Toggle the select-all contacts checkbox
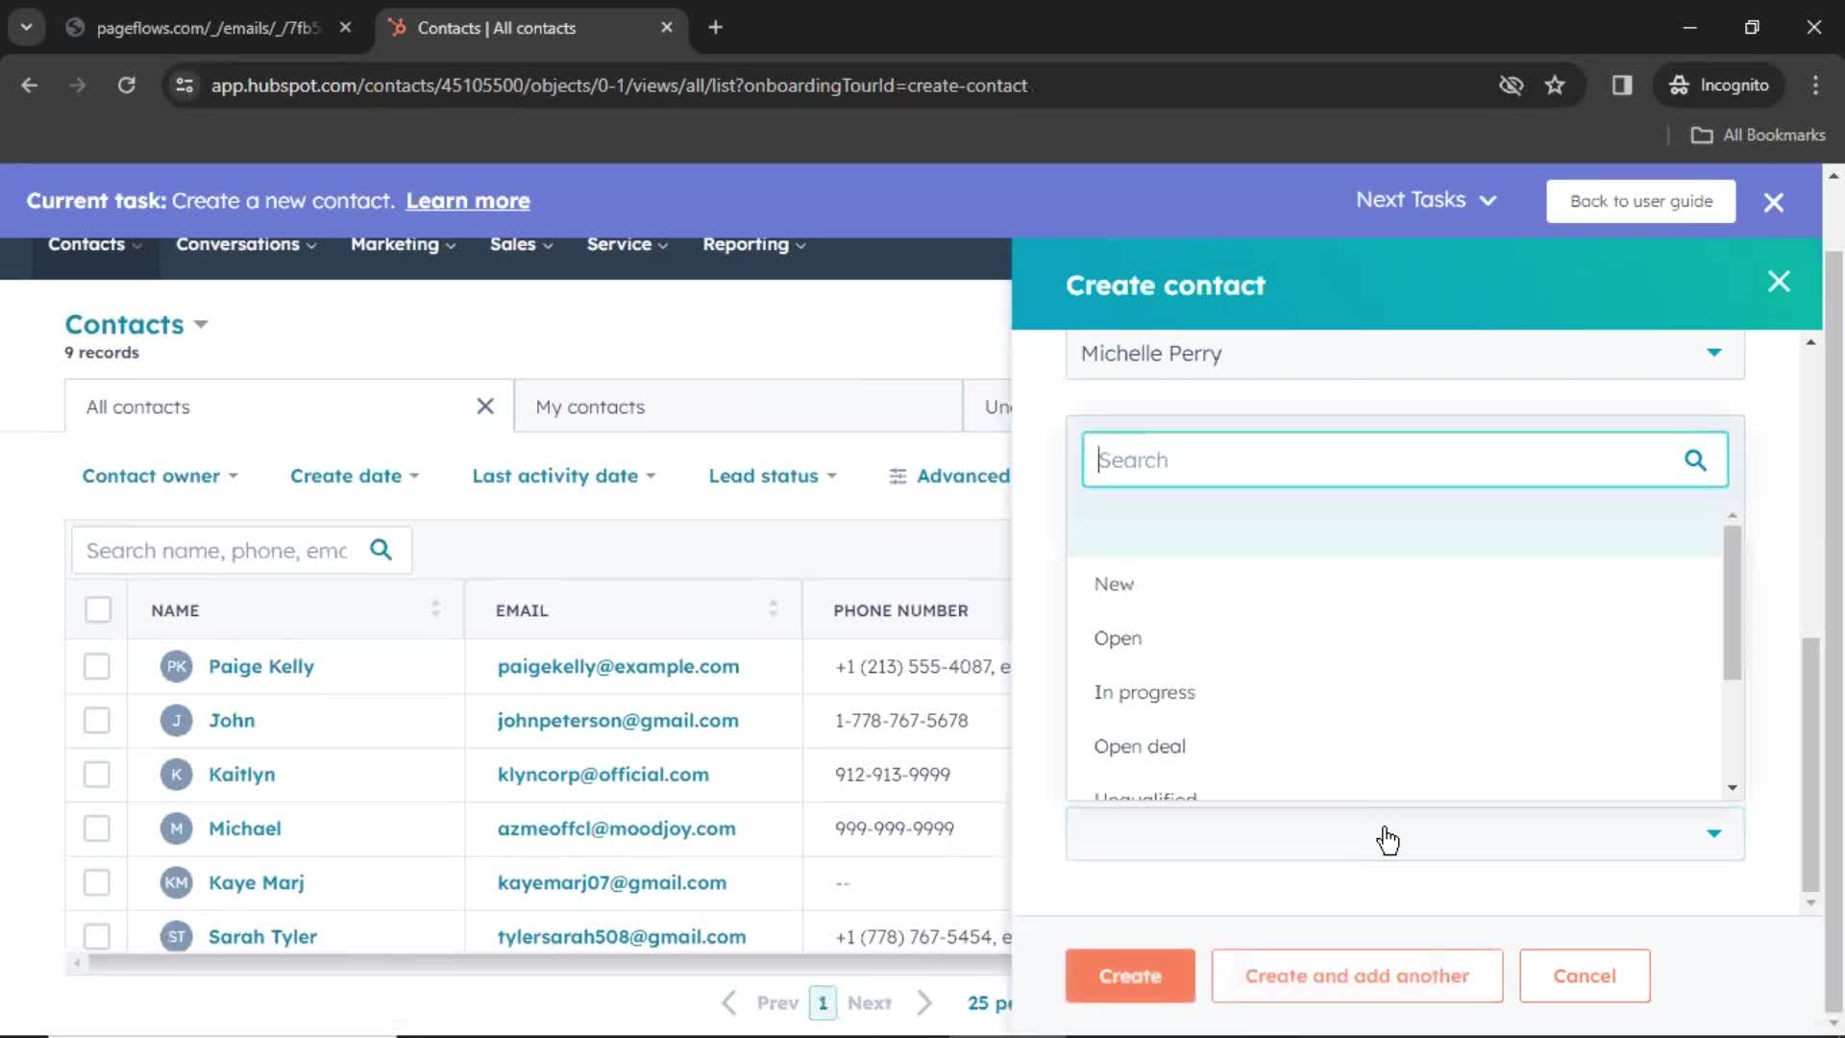 point(98,610)
